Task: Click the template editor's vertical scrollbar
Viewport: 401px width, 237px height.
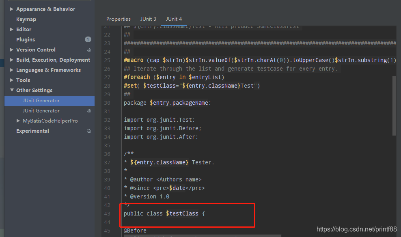Action: (394, 106)
